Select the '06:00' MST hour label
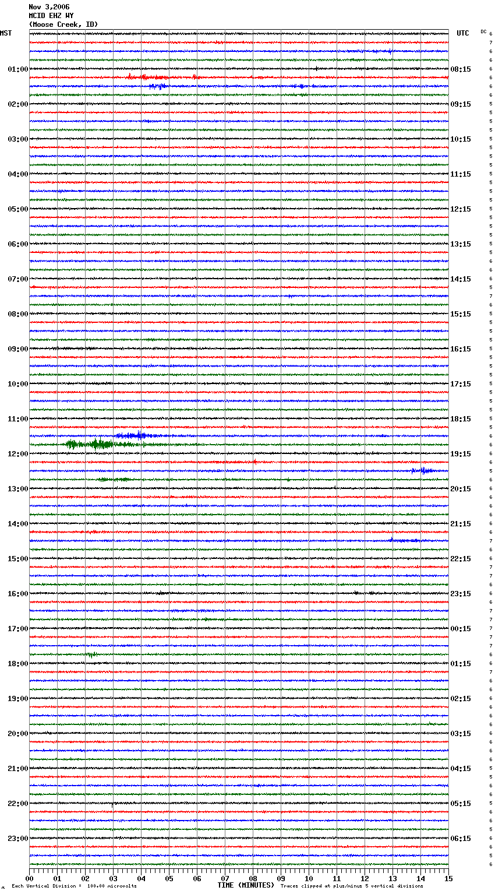The image size is (495, 894). (x=18, y=244)
